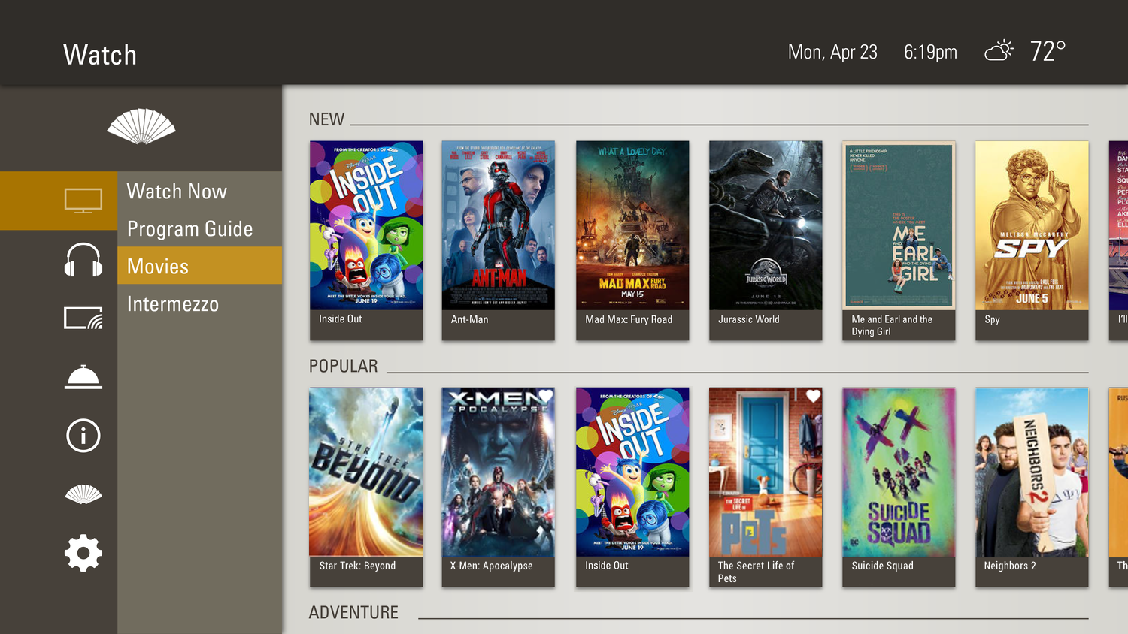Click the NEW section heading
This screenshot has height=634, width=1128.
pyautogui.click(x=326, y=119)
